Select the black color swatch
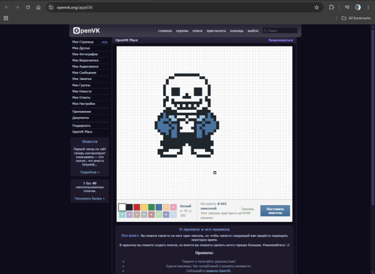The height and width of the screenshot is (274, 375). 129,207
